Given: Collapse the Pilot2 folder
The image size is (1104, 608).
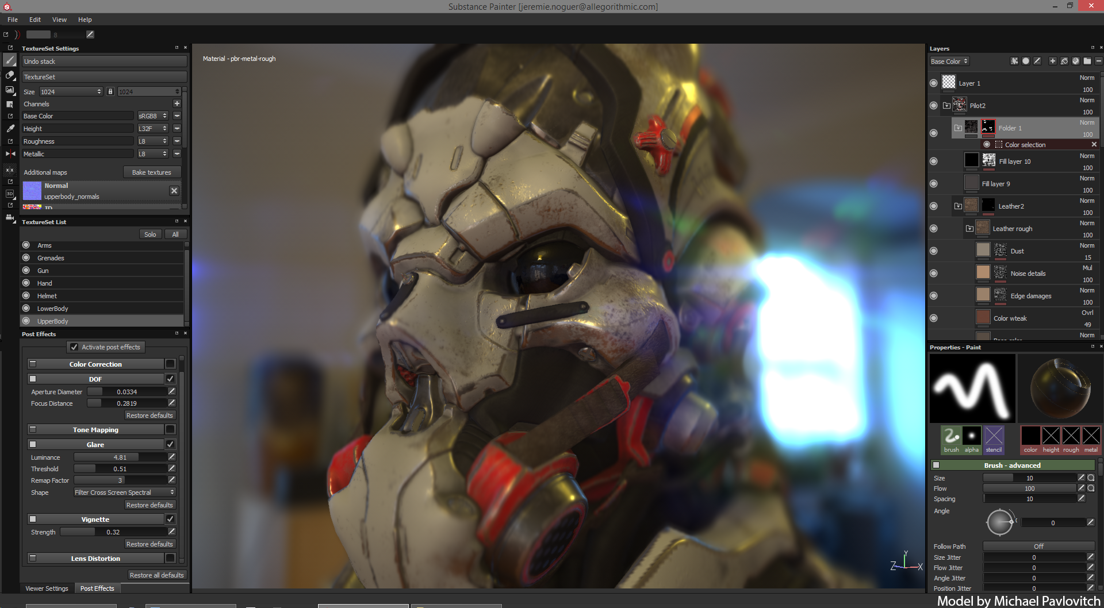Looking at the screenshot, I should 946,105.
